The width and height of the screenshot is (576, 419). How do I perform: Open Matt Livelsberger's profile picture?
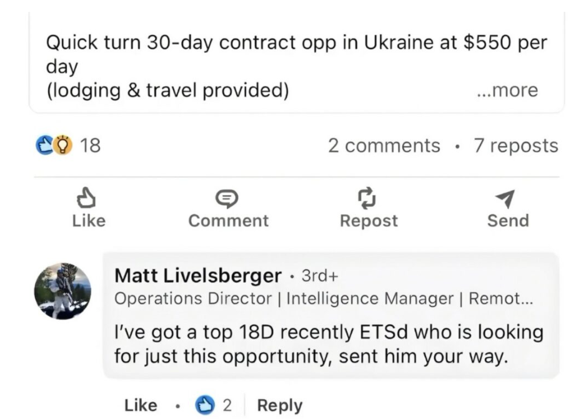[62, 291]
